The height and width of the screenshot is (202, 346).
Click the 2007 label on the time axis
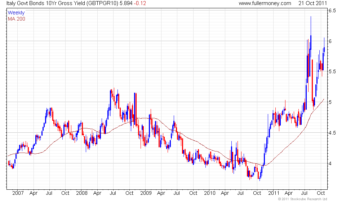(18, 193)
